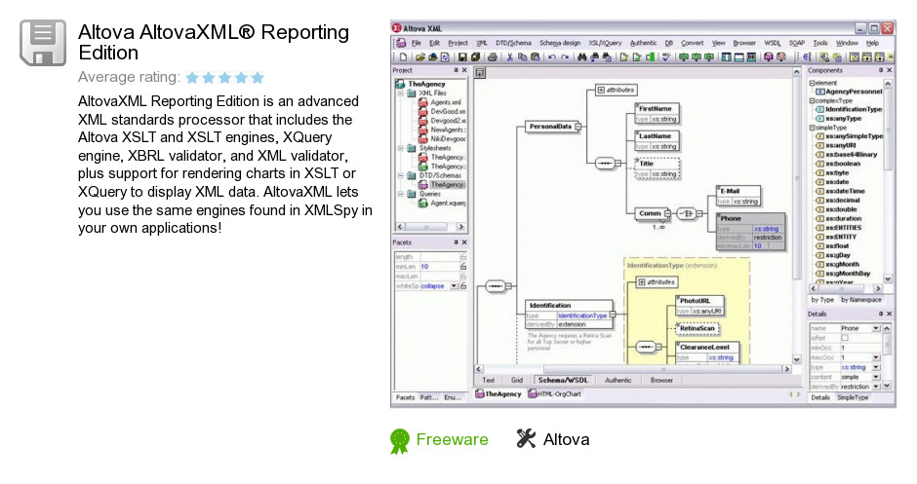Open the Authentic menu
This screenshot has height=484, width=917.
pyautogui.click(x=643, y=43)
